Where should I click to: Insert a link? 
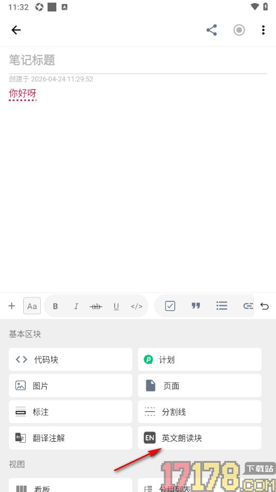(248, 306)
